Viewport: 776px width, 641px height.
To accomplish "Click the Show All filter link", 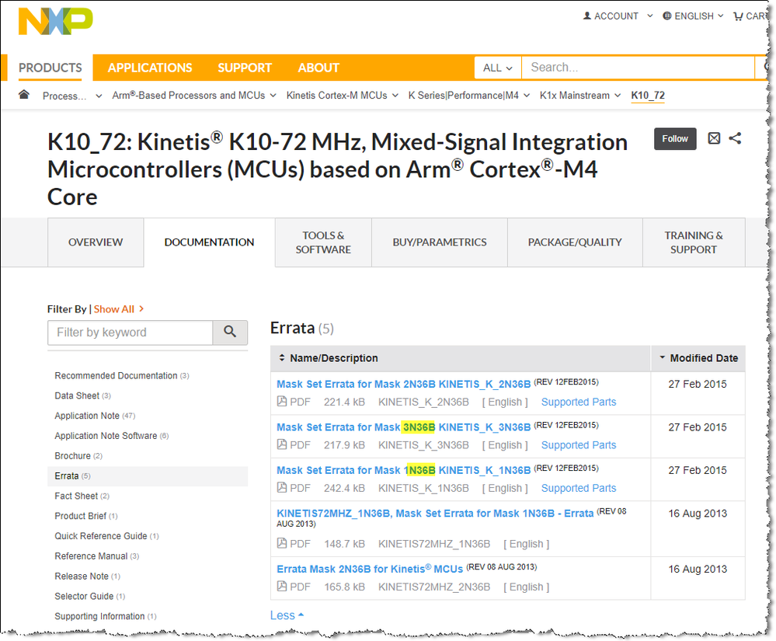I will coord(119,309).
